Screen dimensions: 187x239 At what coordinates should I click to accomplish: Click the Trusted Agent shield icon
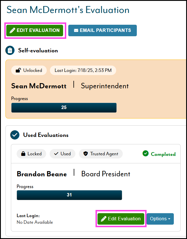[85, 154]
